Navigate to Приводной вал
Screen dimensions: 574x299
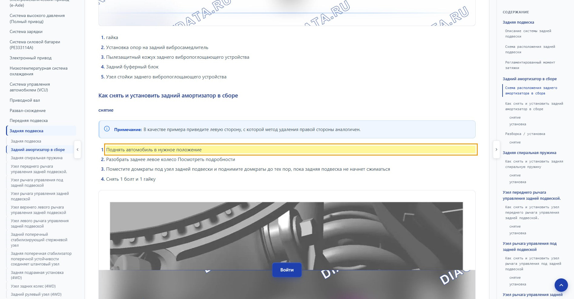click(25, 100)
